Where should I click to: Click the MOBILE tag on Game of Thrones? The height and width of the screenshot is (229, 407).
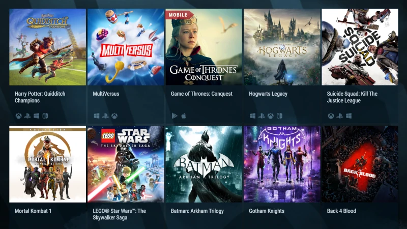tap(179, 15)
